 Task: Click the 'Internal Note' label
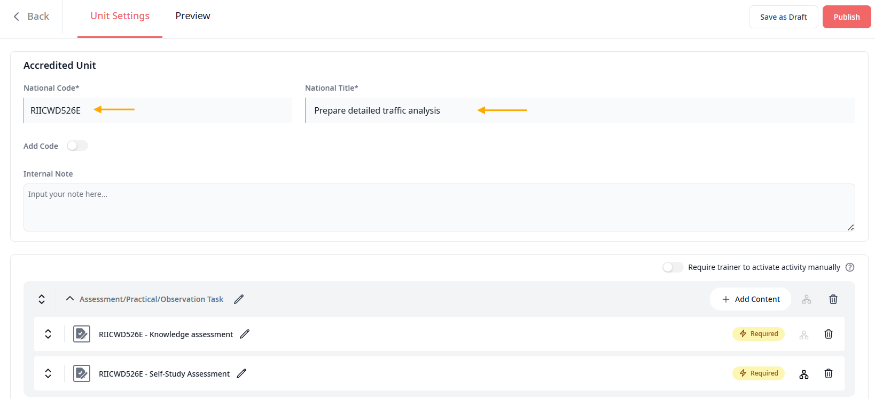pos(48,174)
